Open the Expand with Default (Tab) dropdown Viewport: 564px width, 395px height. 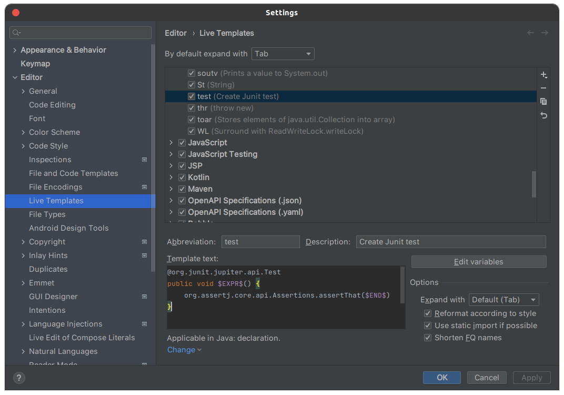[503, 300]
